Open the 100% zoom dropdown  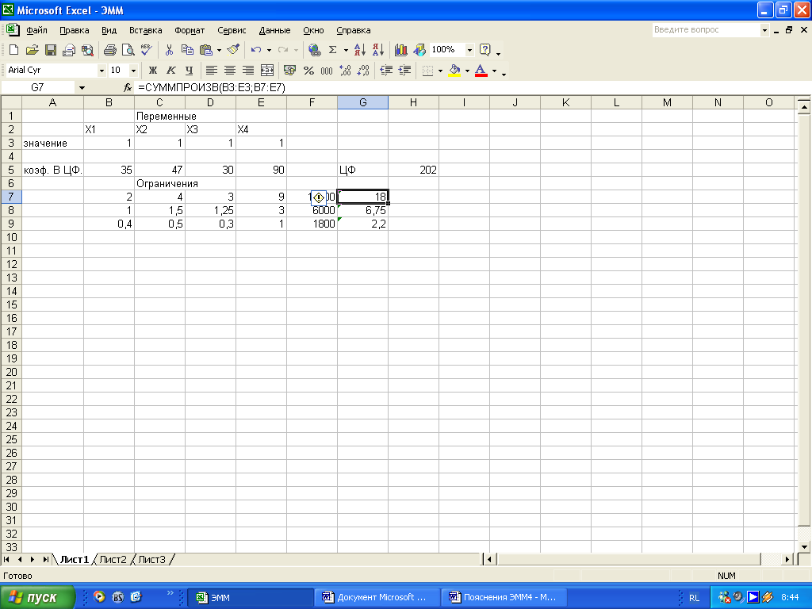click(x=469, y=50)
